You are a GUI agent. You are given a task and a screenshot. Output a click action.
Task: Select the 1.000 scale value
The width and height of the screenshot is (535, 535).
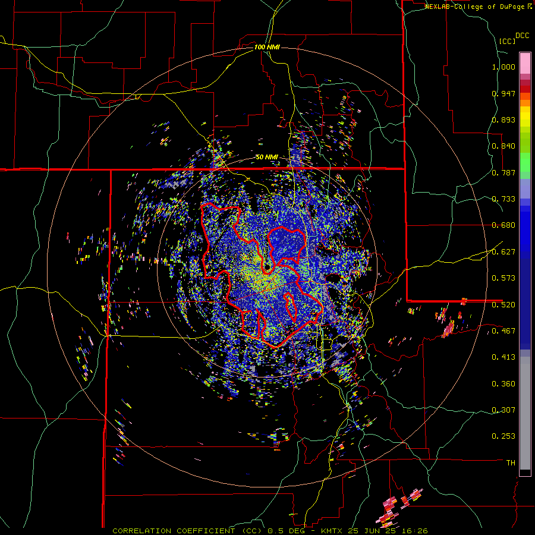(503, 67)
